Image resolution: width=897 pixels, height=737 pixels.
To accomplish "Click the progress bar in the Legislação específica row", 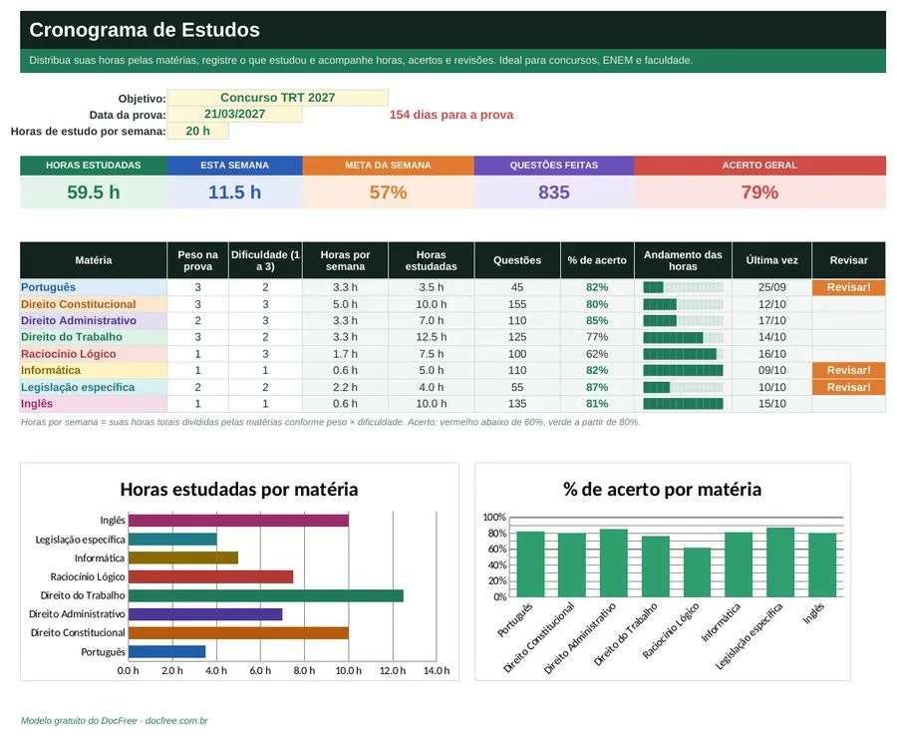I will coord(683,387).
